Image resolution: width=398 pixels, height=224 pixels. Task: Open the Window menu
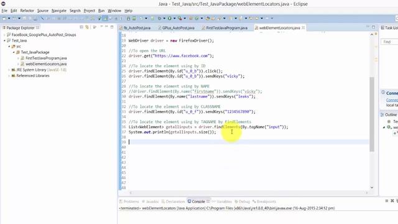click(x=114, y=11)
